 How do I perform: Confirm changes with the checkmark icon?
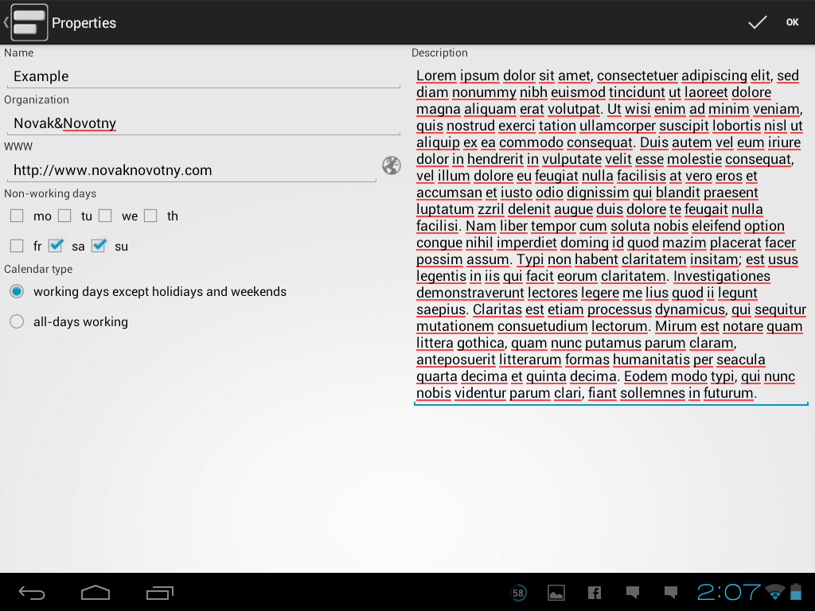[757, 22]
